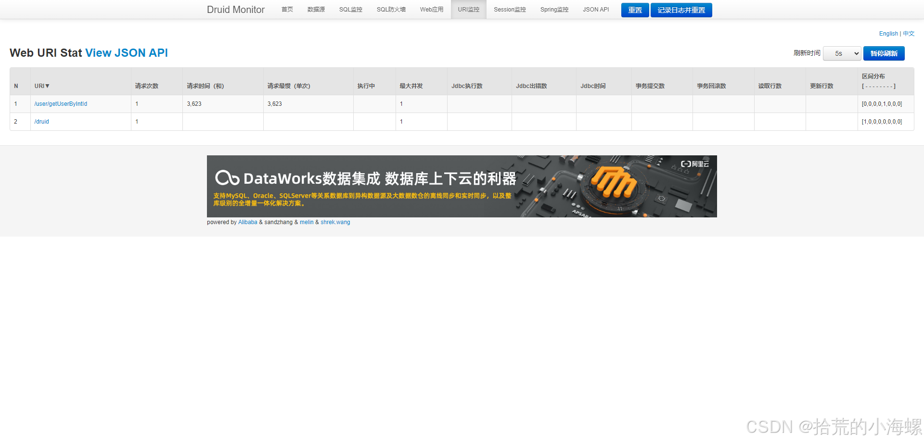Go to SQL防火墙 tab
Viewport: 924px width, 442px height.
pos(391,10)
